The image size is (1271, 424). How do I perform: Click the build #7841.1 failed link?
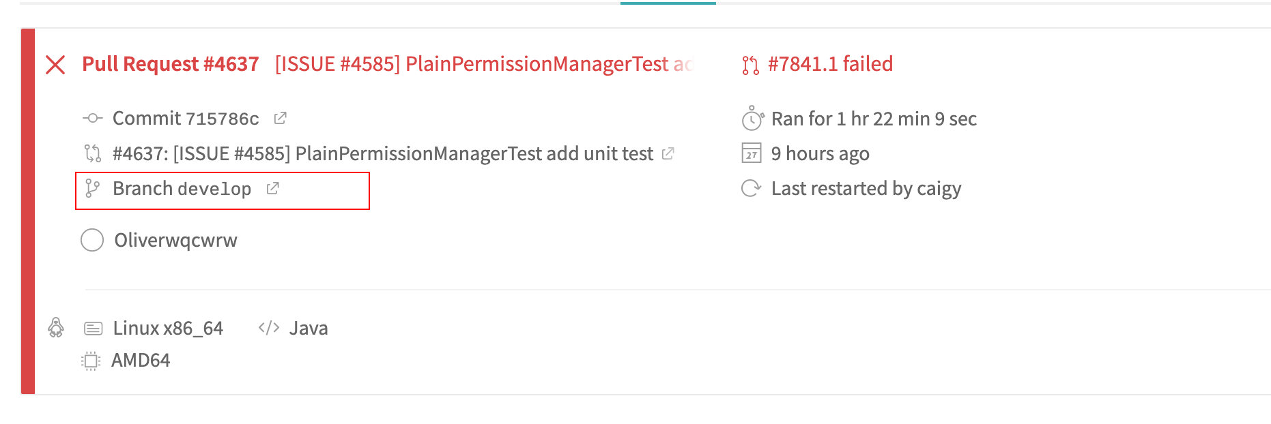830,64
